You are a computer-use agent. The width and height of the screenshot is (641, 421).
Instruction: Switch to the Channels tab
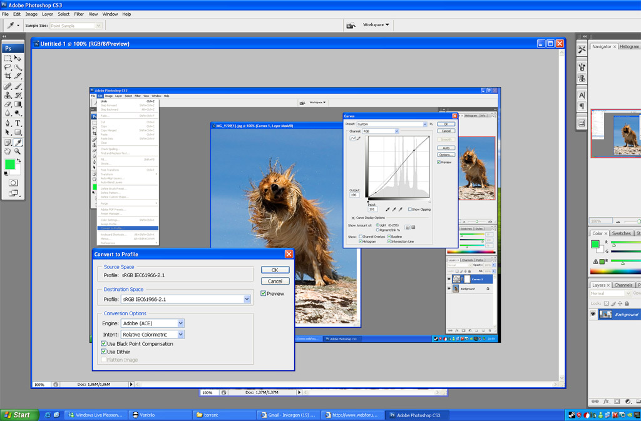(x=623, y=285)
